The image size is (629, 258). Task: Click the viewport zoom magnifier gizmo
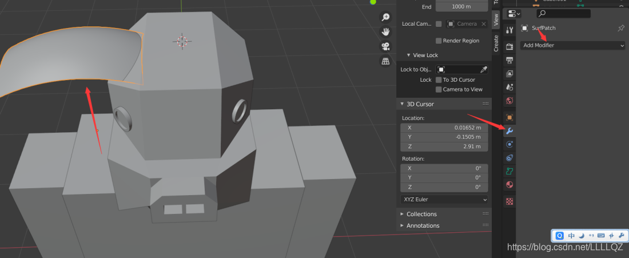click(x=385, y=17)
